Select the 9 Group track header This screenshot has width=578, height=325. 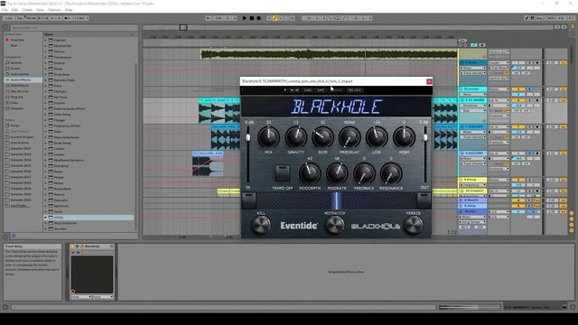(472, 180)
